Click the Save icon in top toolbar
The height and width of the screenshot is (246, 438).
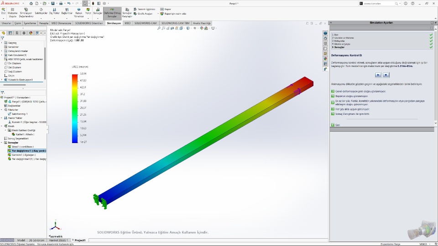tap(52, 3)
